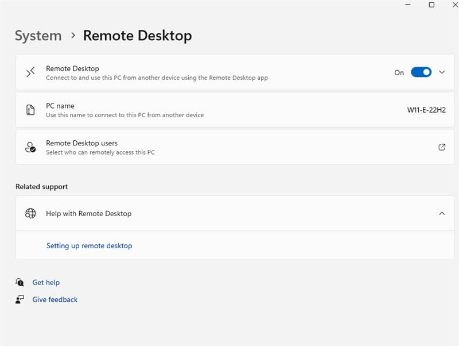Click the Remote Desktop connection icon
Viewport: 459px width, 346px height.
click(x=30, y=72)
